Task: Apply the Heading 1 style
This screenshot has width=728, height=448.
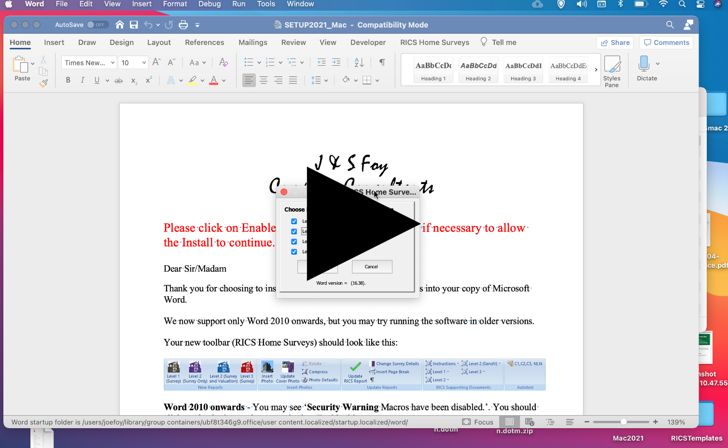Action: (434, 70)
